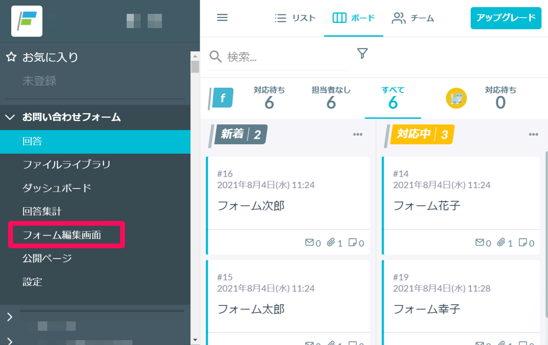Click the sidebar scrollbar down arrow
The width and height of the screenshot is (548, 345).
pyautogui.click(x=195, y=340)
